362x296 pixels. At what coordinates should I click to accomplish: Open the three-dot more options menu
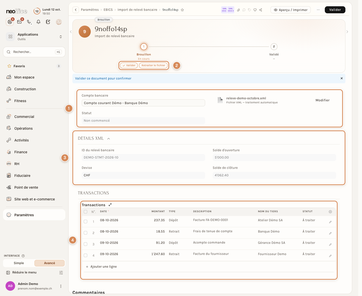click(318, 10)
